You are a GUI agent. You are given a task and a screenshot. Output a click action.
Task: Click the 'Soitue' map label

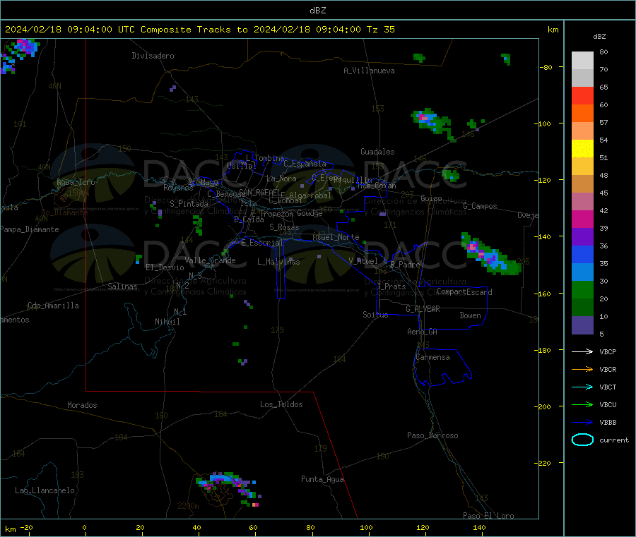[375, 315]
